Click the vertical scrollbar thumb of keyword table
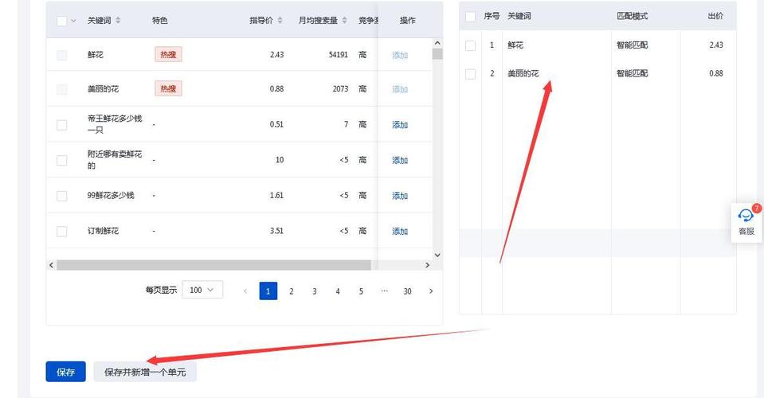 tap(437, 53)
